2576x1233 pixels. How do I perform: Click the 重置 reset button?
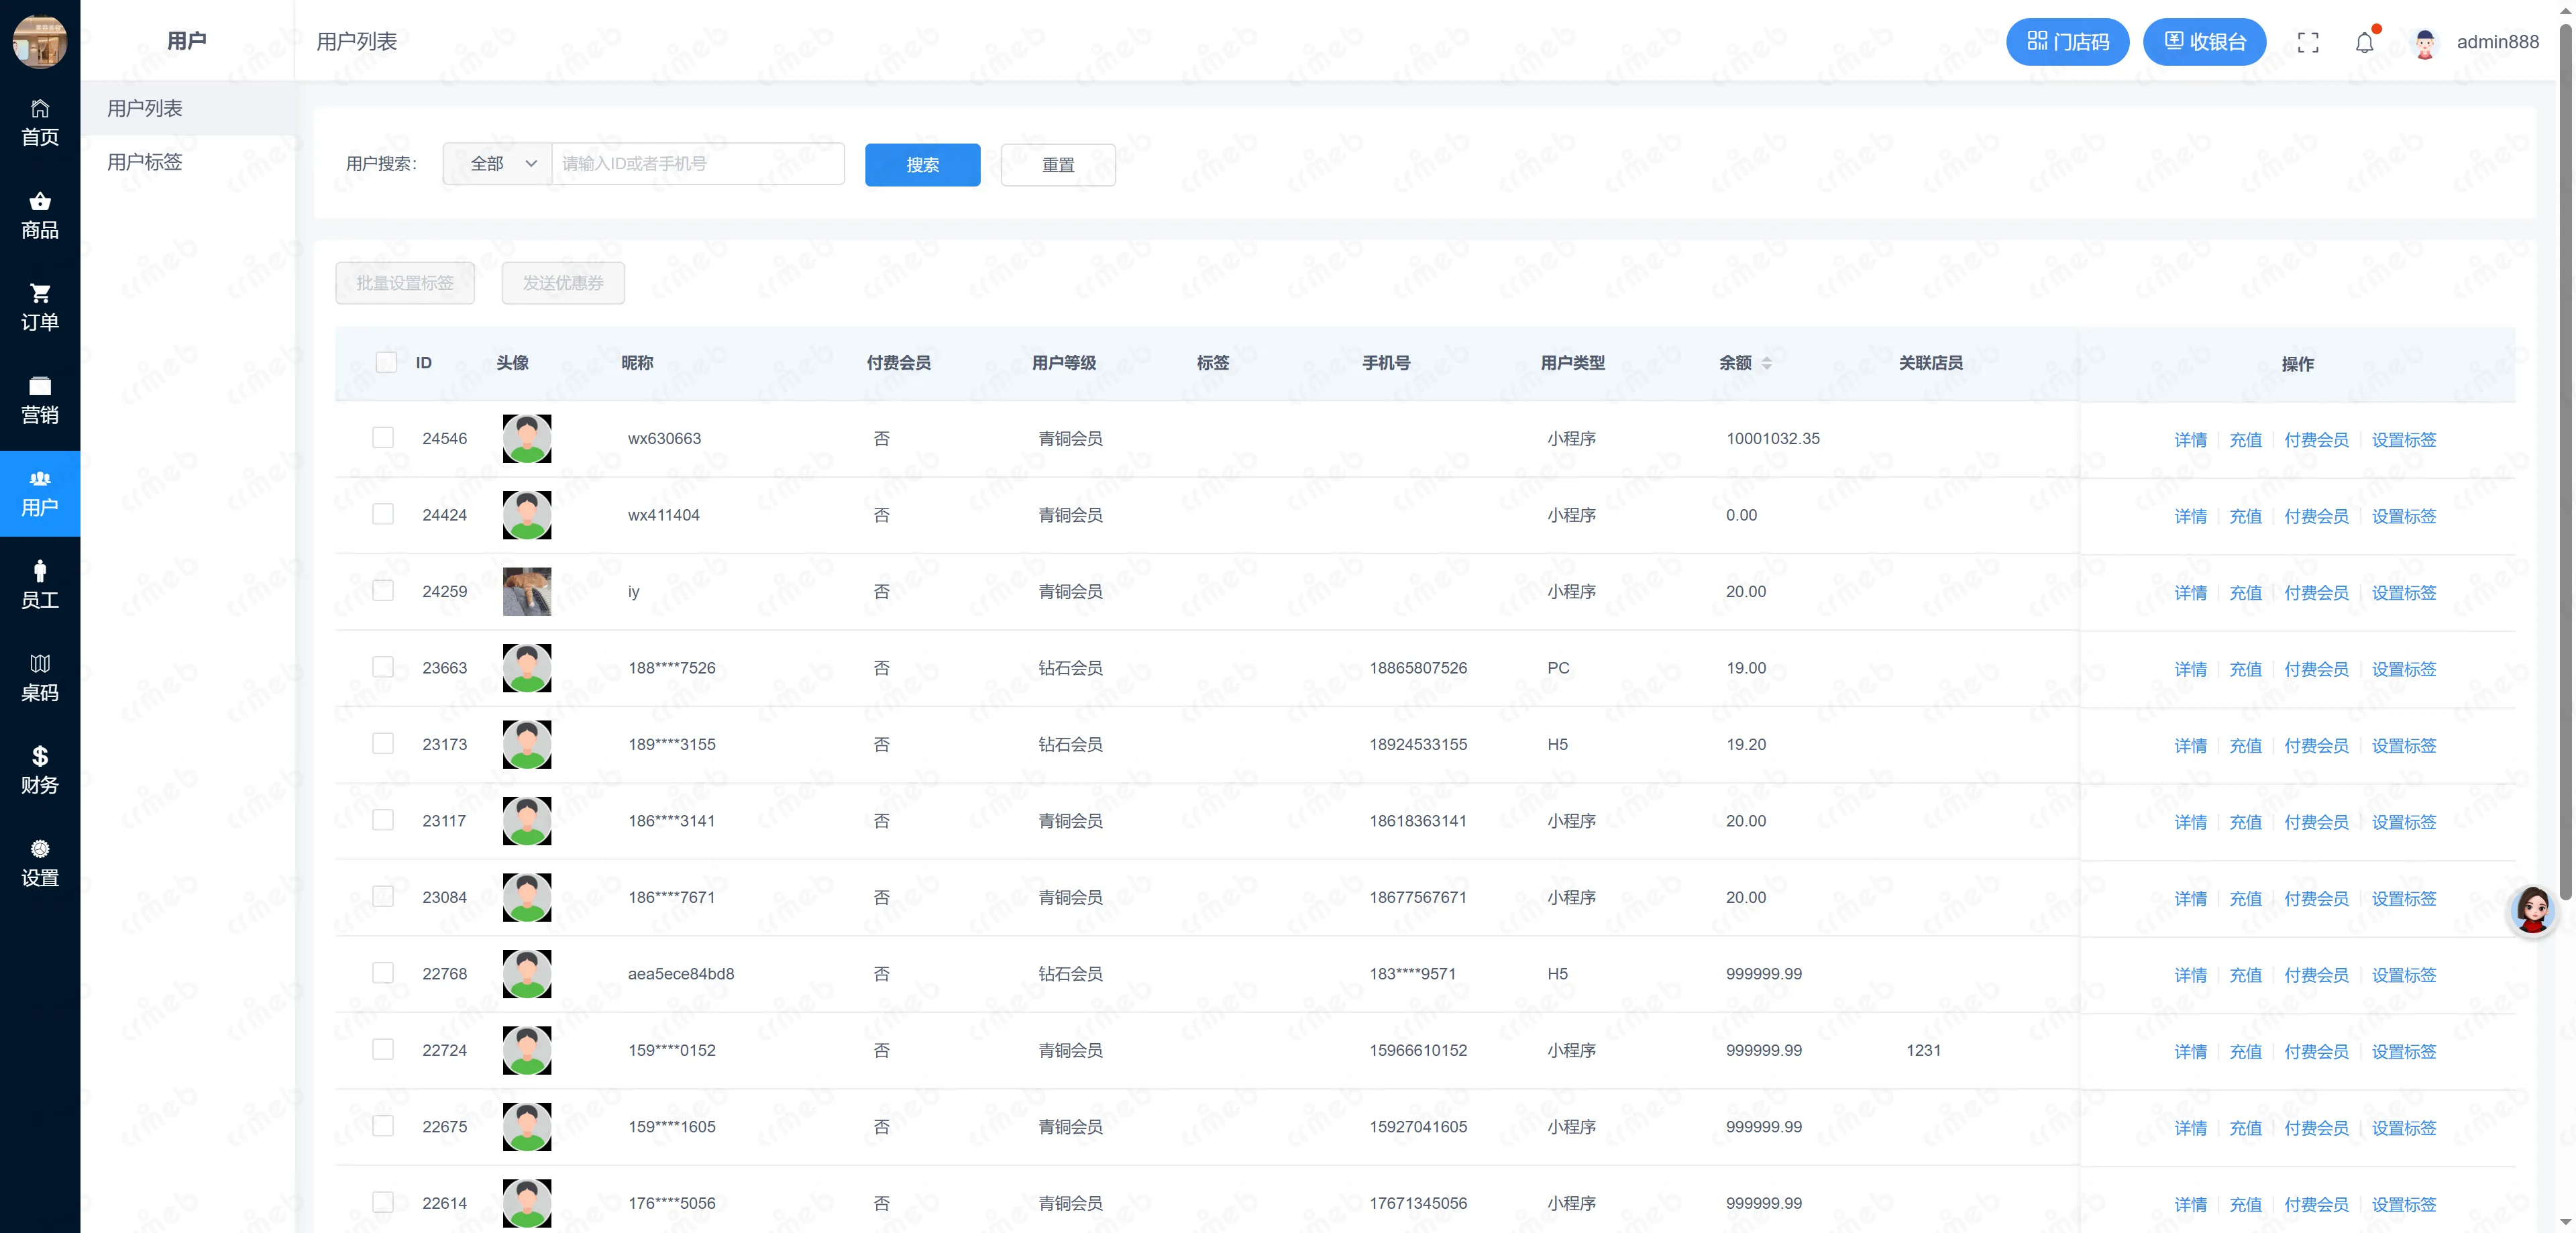click(x=1058, y=165)
